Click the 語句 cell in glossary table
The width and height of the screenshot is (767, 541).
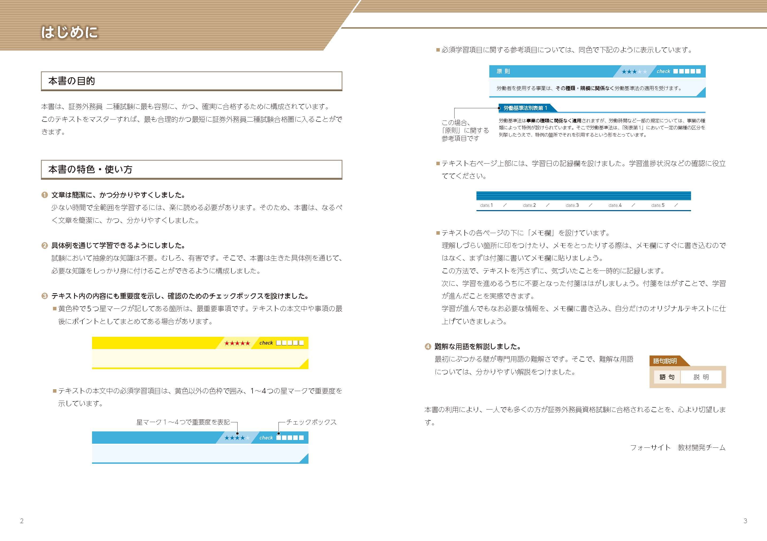[667, 377]
